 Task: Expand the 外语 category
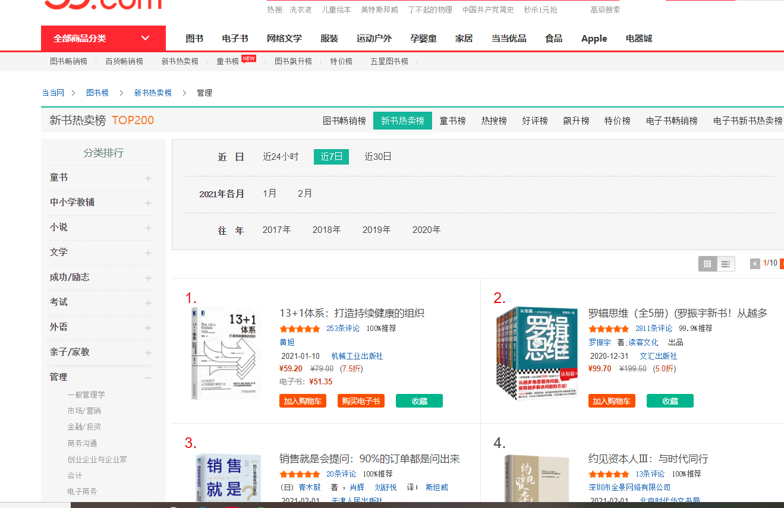coord(148,328)
